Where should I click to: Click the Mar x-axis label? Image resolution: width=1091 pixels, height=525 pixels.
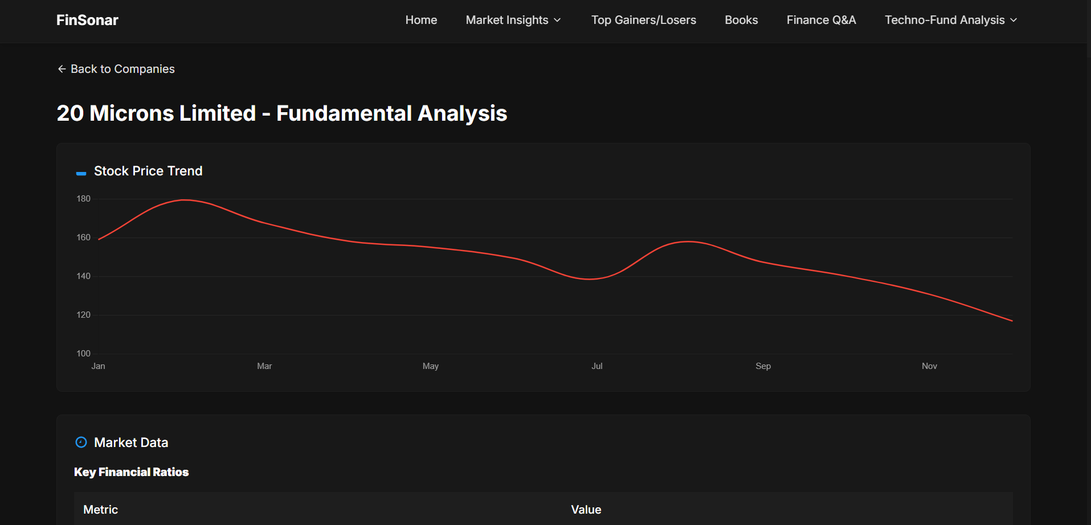pyautogui.click(x=264, y=366)
